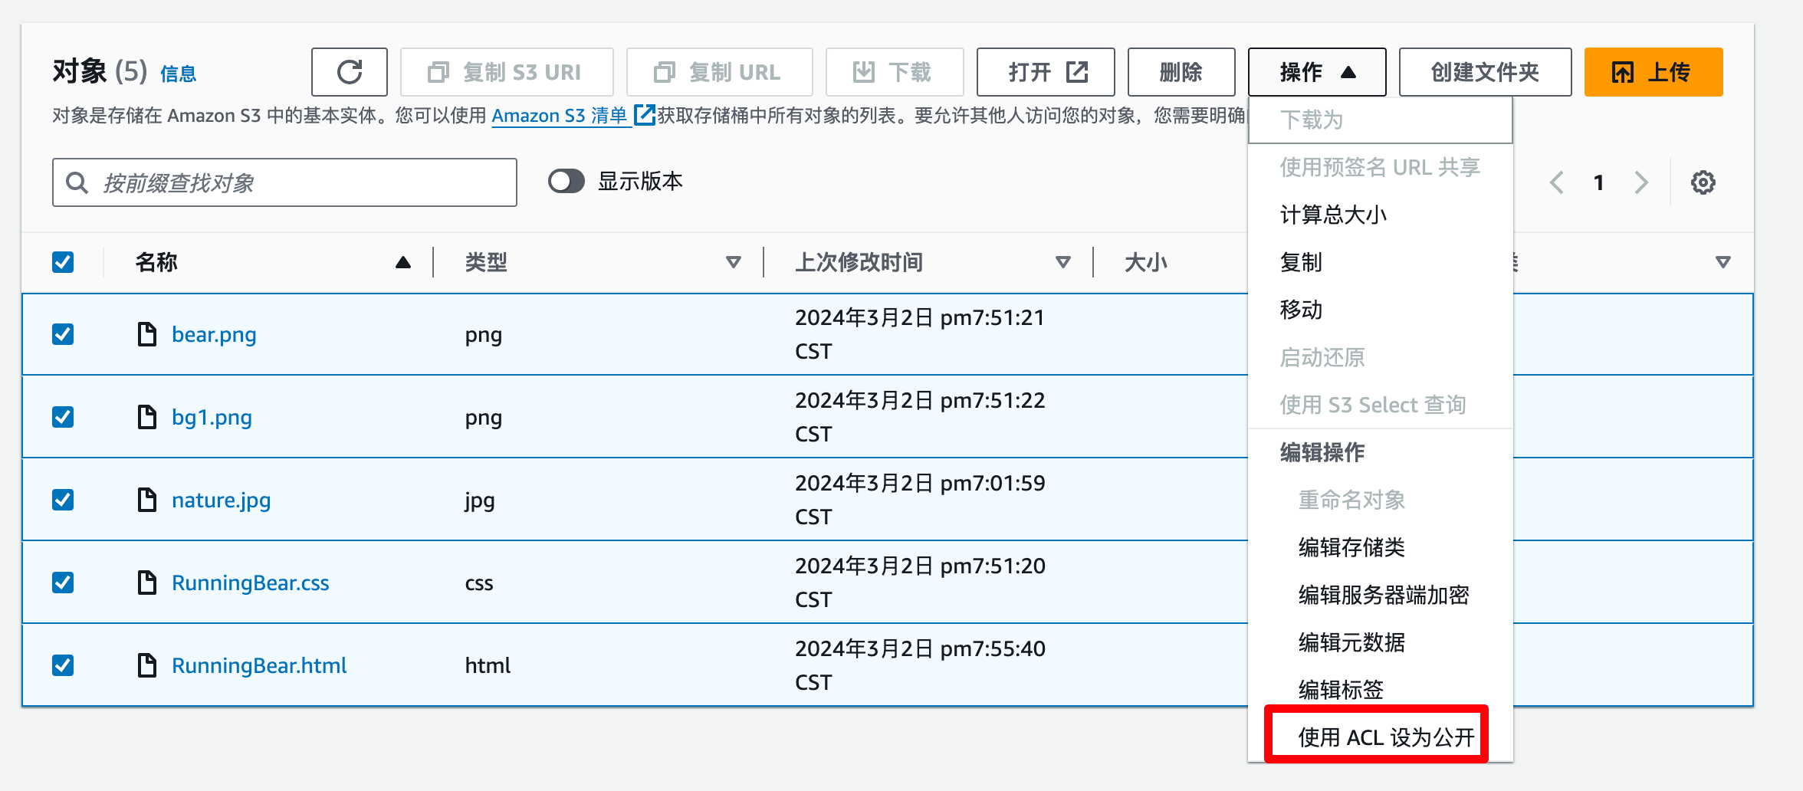Choose 移动 in the actions menu
The width and height of the screenshot is (1803, 791).
pos(1381,310)
